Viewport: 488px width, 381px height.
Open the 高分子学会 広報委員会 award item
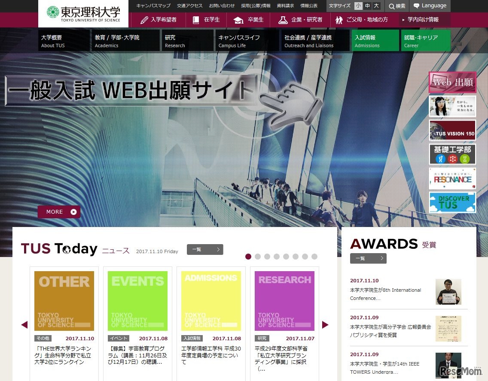[409, 328]
